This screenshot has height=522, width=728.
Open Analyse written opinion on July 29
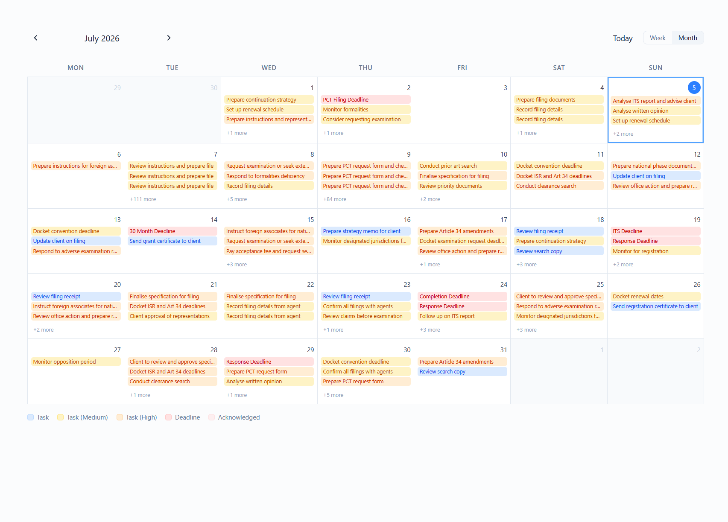pyautogui.click(x=269, y=382)
